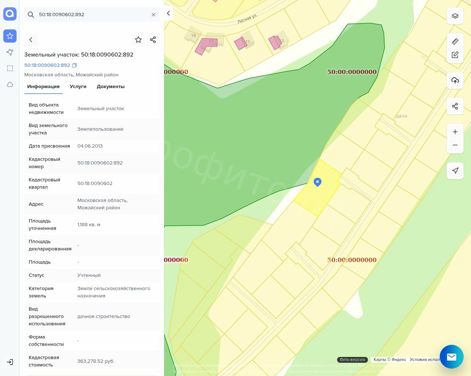Go back with the left chevron

coord(31,40)
